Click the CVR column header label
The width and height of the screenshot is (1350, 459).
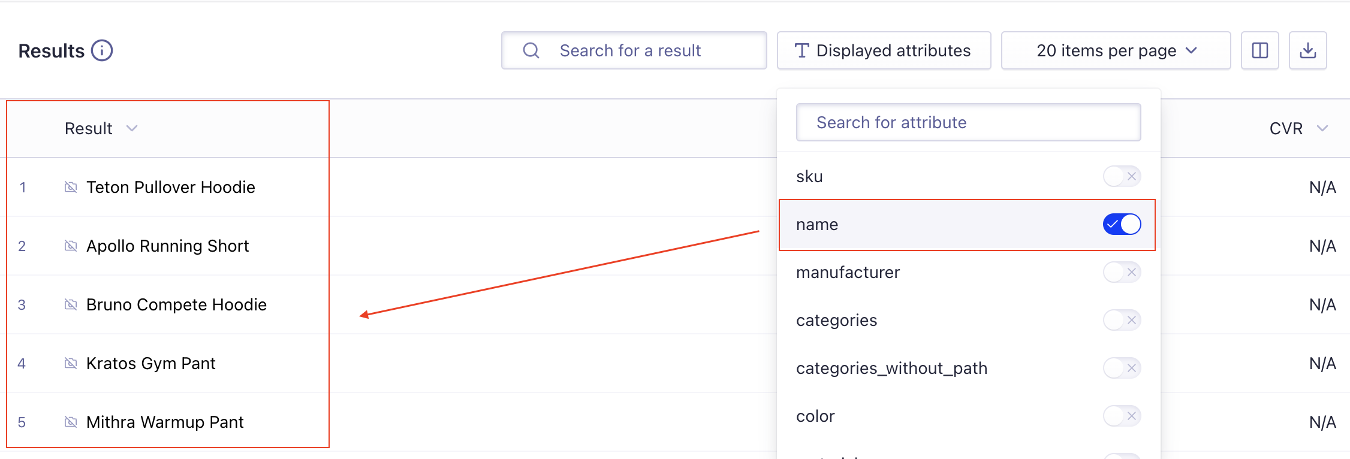[1286, 128]
